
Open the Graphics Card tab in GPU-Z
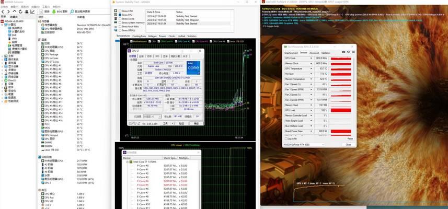[x=291, y=53]
